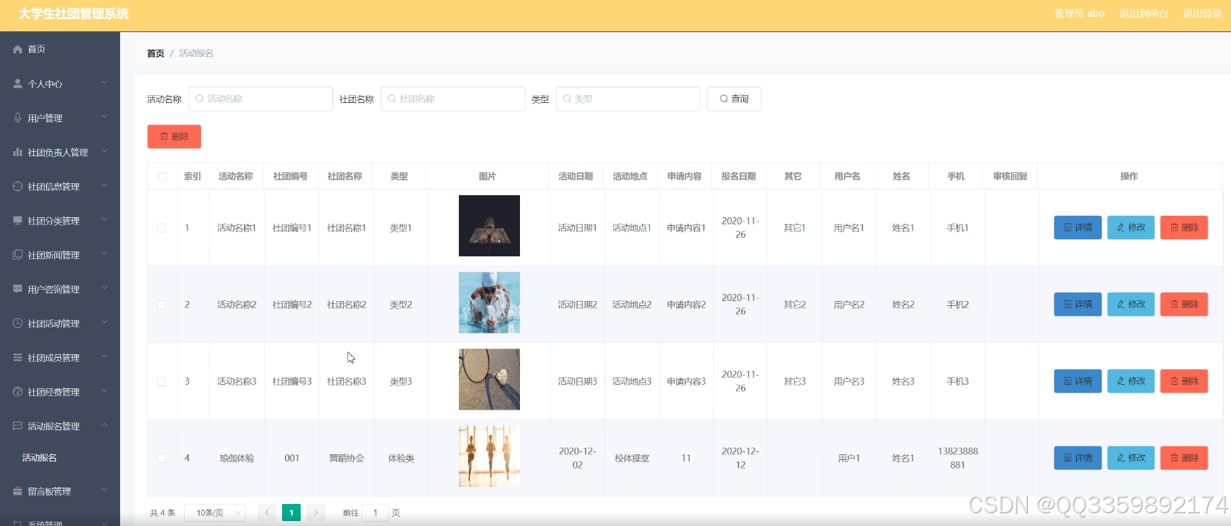Viewport: 1231px width, 526px height.
Task: Click the chat icon beside 用户咨询管理
Action: click(x=18, y=289)
